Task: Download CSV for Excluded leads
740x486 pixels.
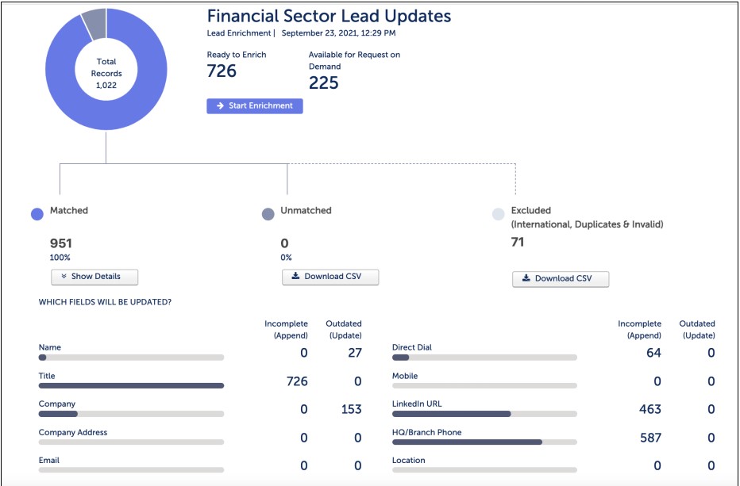Action: [x=561, y=279]
